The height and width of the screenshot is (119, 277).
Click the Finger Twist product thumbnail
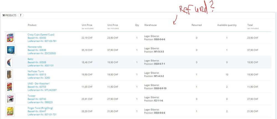tap(10, 111)
